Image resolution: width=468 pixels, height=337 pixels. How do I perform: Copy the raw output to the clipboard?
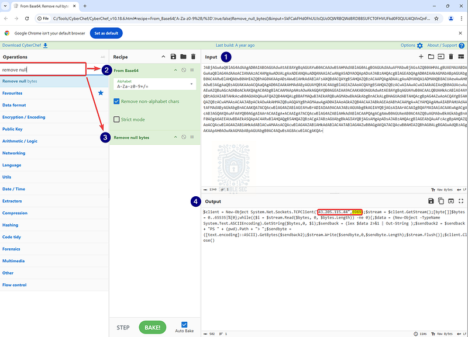441,201
